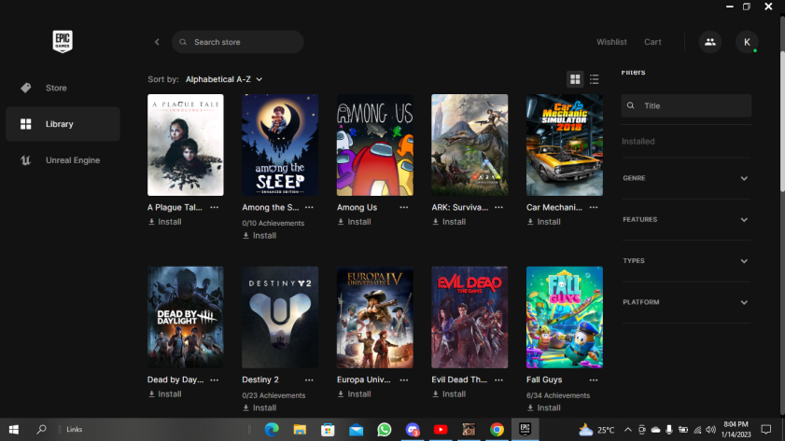Open Microsoft Edge from taskbar
This screenshot has height=441, width=785.
coord(272,430)
